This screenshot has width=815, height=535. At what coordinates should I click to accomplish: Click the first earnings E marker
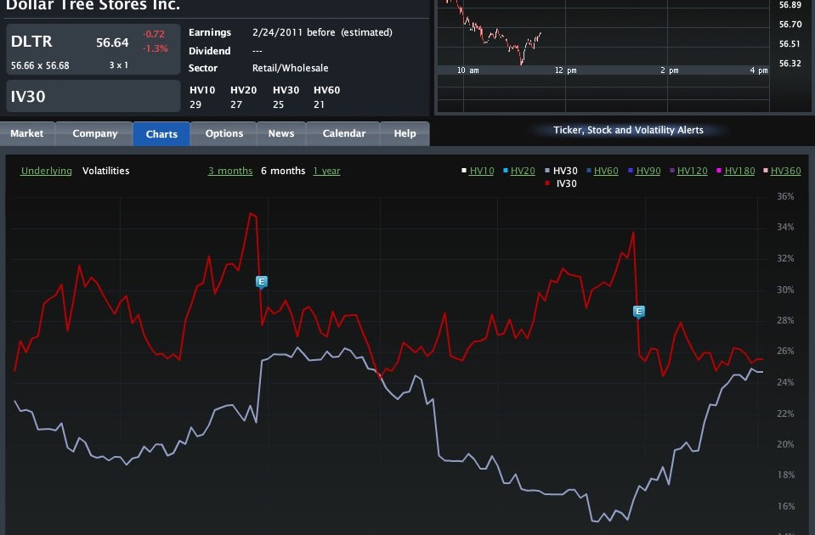tap(262, 282)
